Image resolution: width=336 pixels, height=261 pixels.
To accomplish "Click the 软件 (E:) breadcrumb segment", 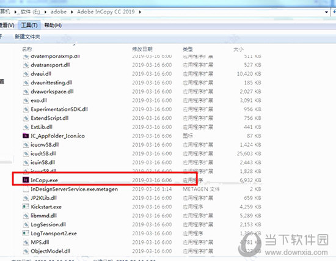I will tap(30, 12).
